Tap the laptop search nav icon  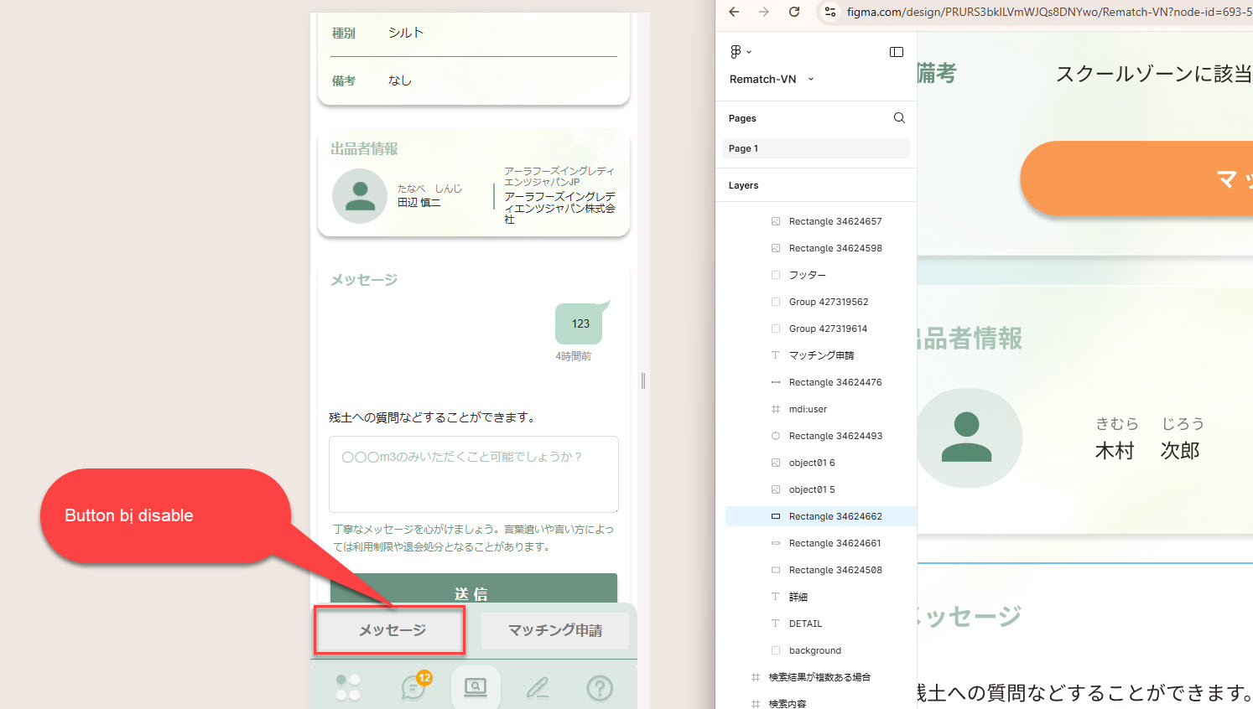tap(476, 687)
